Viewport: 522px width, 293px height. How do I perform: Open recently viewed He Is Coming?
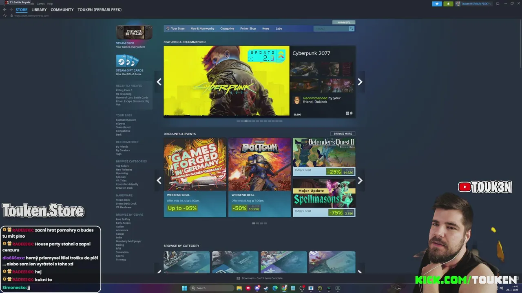pyautogui.click(x=124, y=94)
